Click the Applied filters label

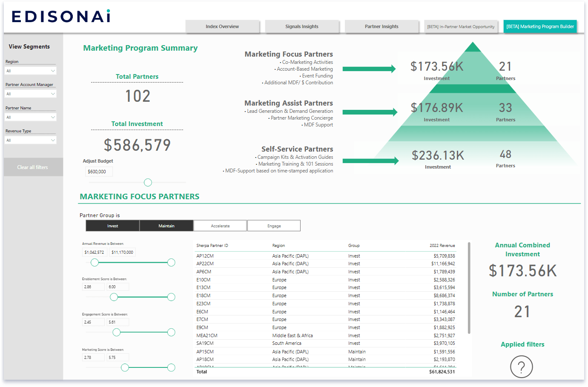click(522, 344)
